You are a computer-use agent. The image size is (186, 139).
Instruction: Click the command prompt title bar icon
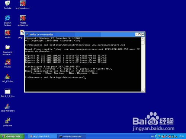pyautogui.click(x=27, y=34)
